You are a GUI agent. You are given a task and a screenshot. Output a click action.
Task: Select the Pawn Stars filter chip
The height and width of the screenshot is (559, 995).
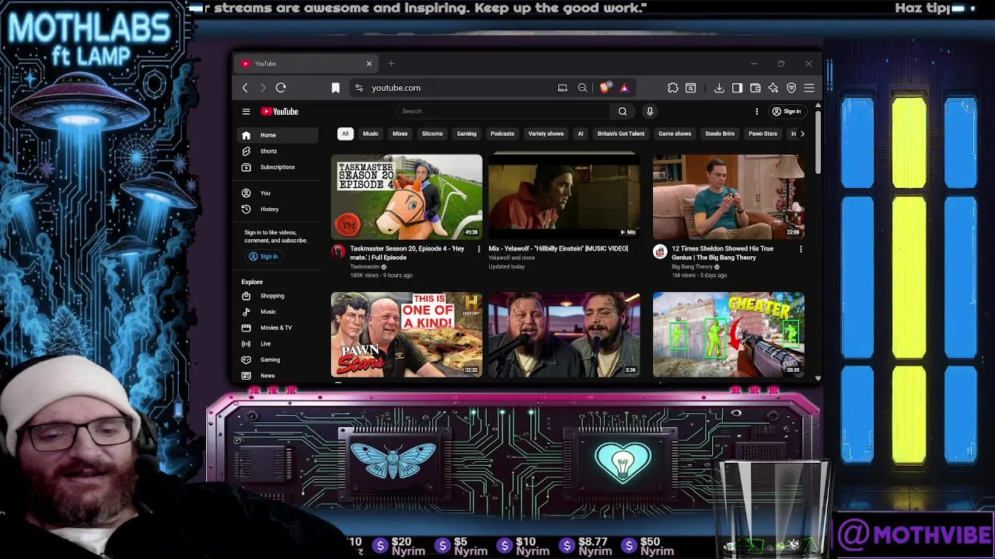click(x=763, y=134)
